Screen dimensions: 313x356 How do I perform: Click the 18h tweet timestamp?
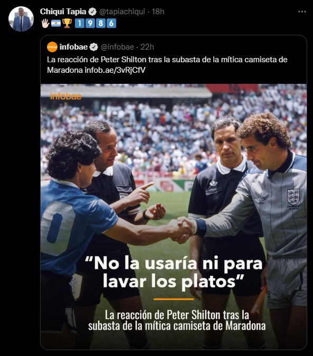[158, 12]
